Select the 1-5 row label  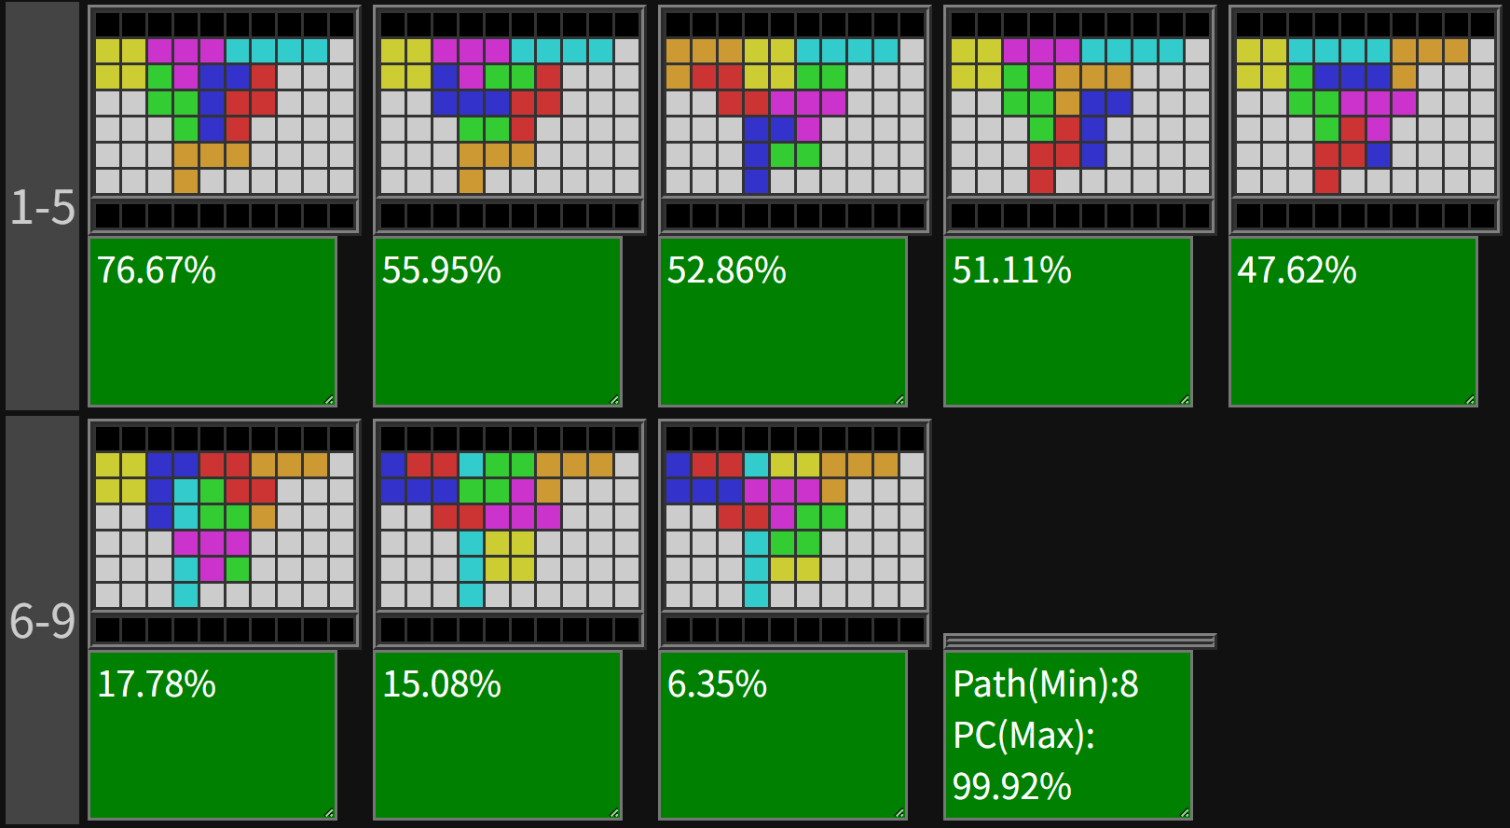point(42,206)
